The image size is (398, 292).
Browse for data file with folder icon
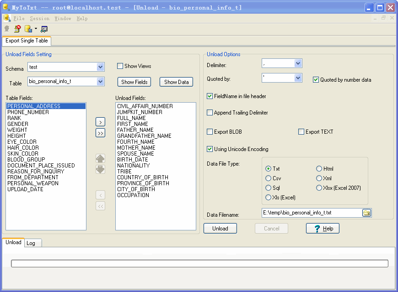pyautogui.click(x=366, y=213)
